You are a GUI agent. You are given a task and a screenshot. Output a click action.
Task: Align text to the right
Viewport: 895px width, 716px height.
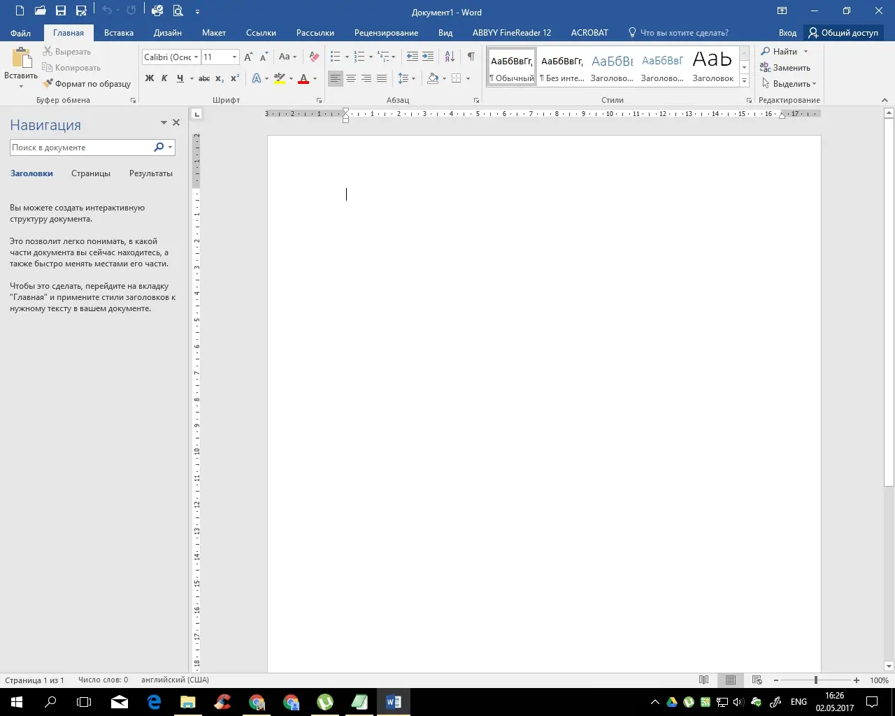tap(366, 78)
